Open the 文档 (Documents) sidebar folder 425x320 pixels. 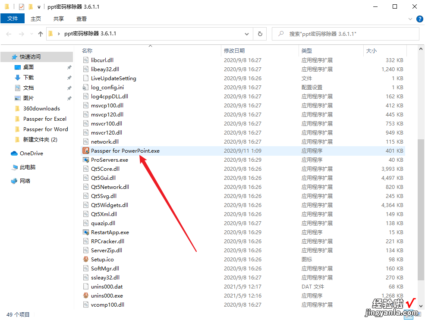[x=28, y=88]
